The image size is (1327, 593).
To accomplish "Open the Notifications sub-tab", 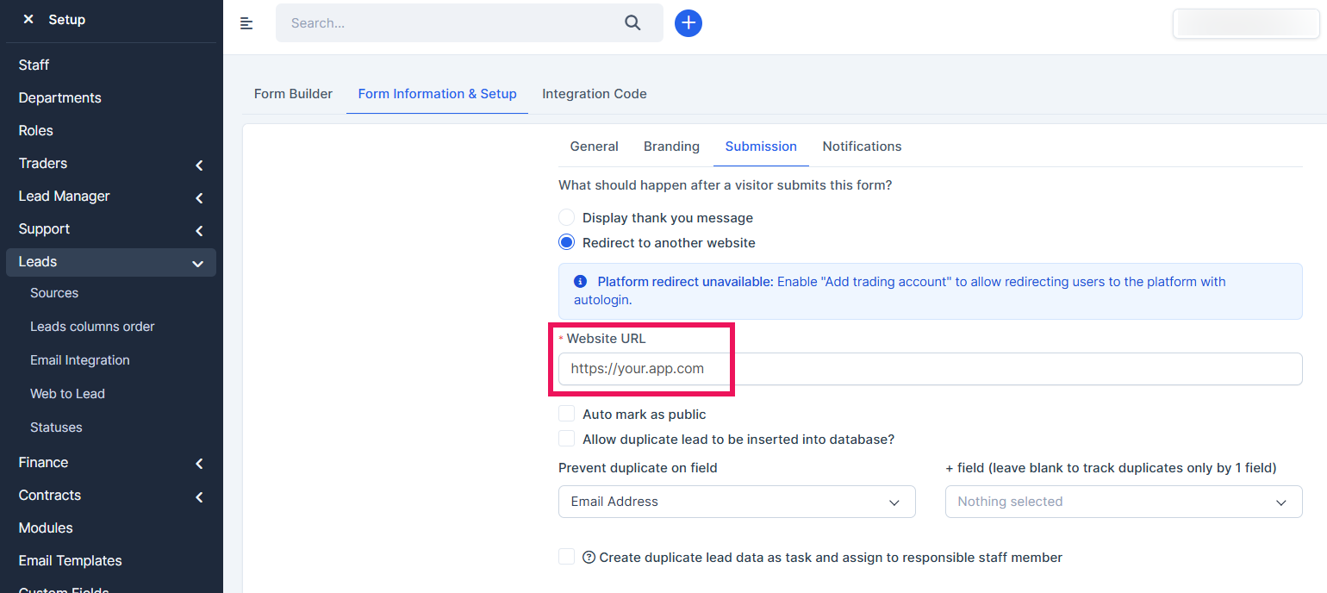I will point(862,147).
